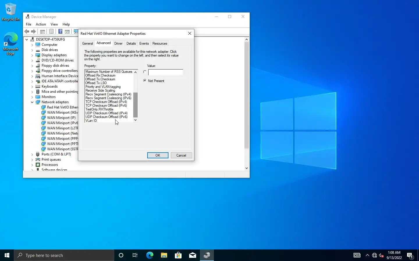Image resolution: width=419 pixels, height=261 pixels.
Task: Select the Ports (COM & LPT) icon
Action: [x=38, y=154]
